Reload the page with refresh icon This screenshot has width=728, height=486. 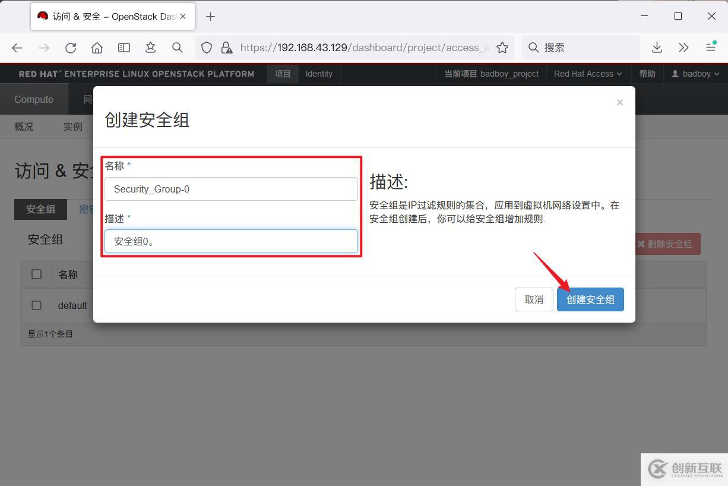point(71,48)
